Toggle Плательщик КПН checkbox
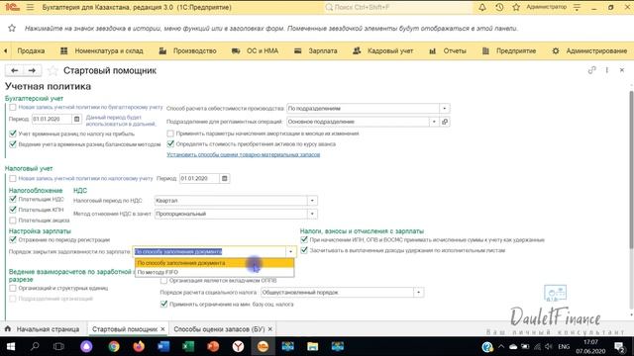The image size is (634, 356). pyautogui.click(x=13, y=210)
